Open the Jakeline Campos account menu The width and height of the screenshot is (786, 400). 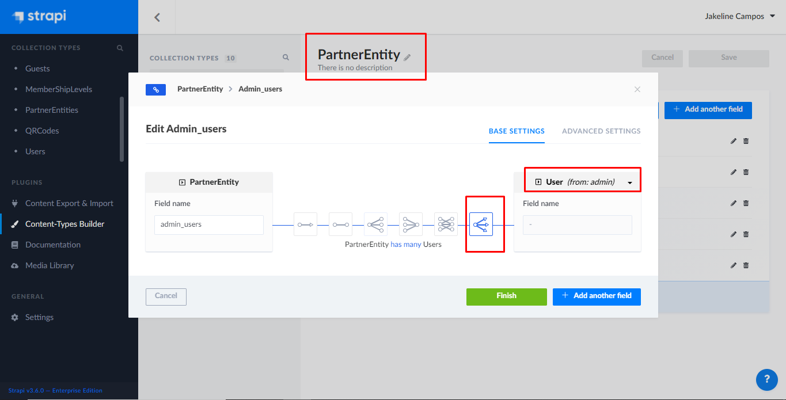pyautogui.click(x=740, y=16)
